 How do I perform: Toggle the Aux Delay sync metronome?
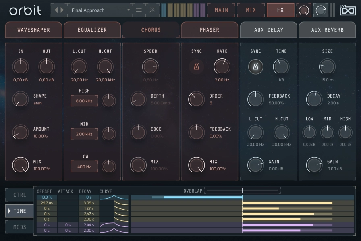coord(255,66)
